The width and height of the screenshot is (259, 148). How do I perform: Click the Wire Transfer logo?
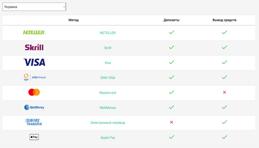pos(34,122)
